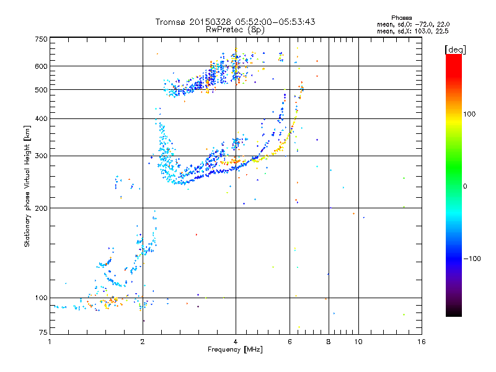Click the x-axis label '1'
The height and width of the screenshot is (372, 496).
50,342
